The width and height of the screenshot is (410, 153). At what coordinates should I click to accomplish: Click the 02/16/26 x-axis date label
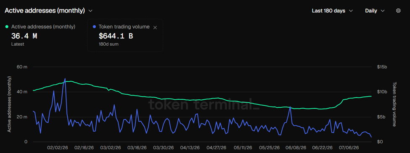click(x=84, y=148)
